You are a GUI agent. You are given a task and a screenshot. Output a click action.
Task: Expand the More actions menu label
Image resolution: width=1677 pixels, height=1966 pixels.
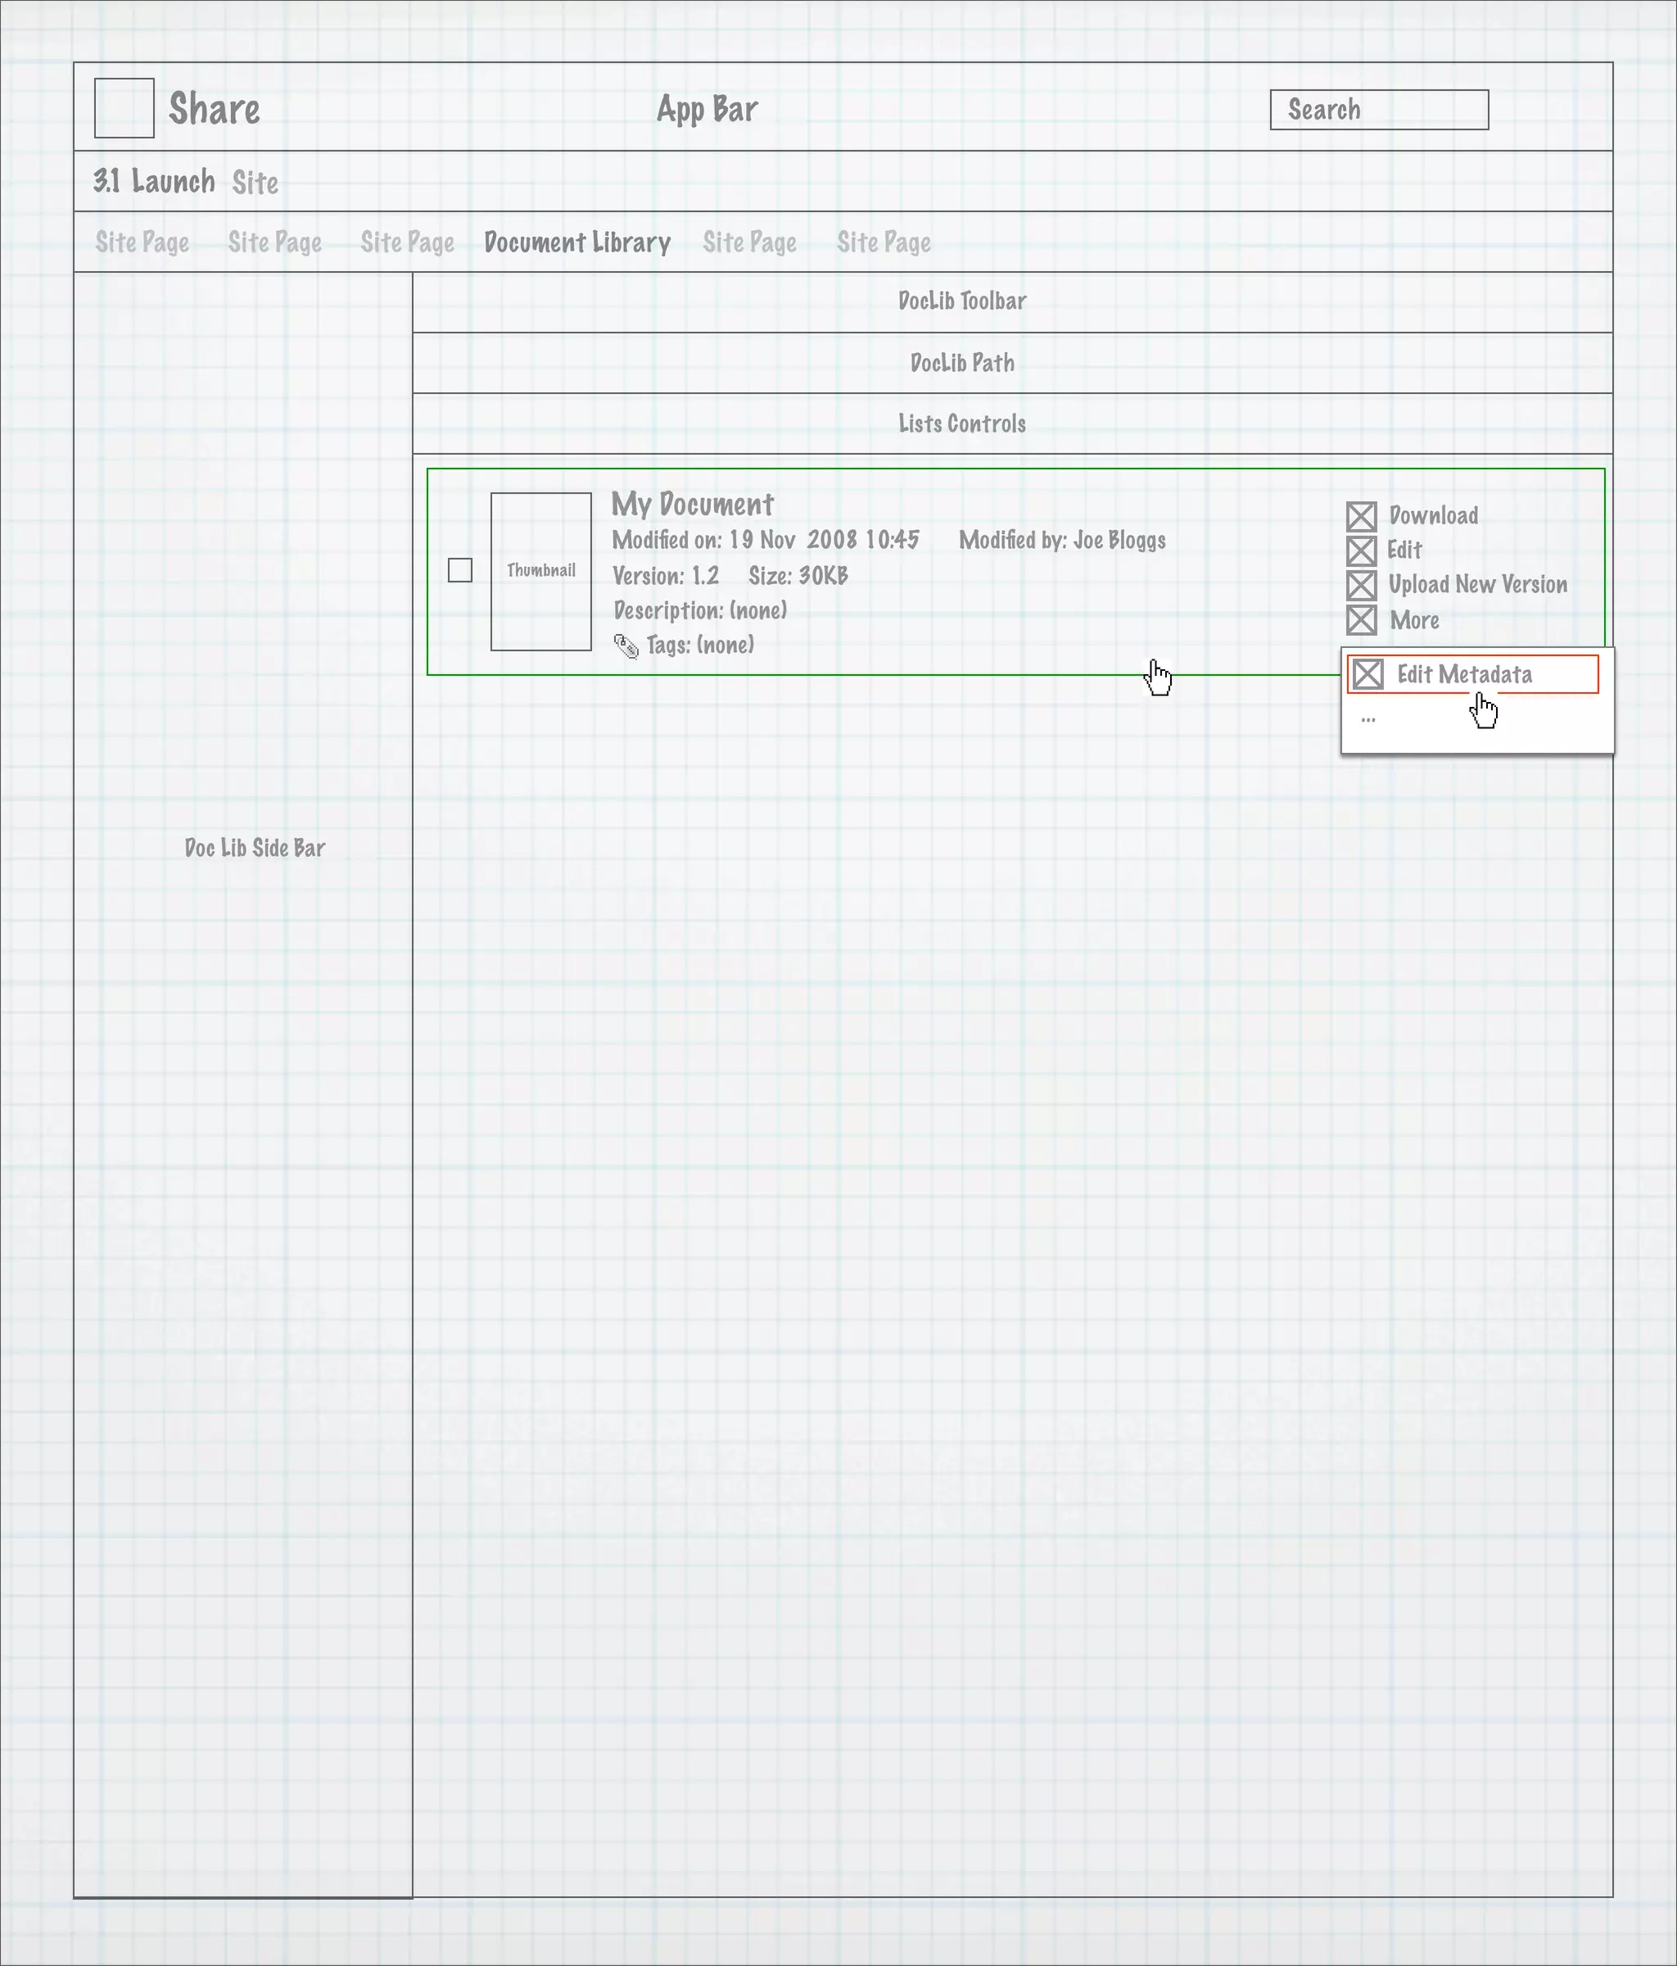pyautogui.click(x=1413, y=621)
